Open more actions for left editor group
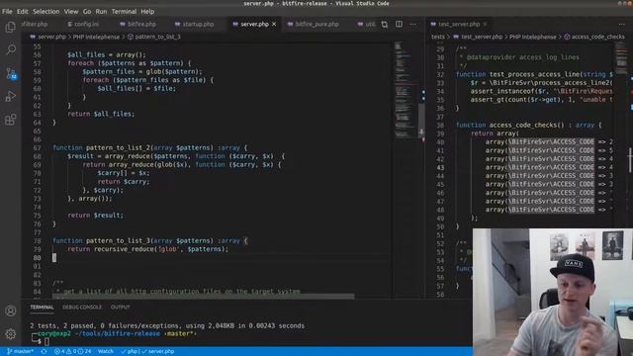Viewport: 633px width, 356px height. [413, 24]
